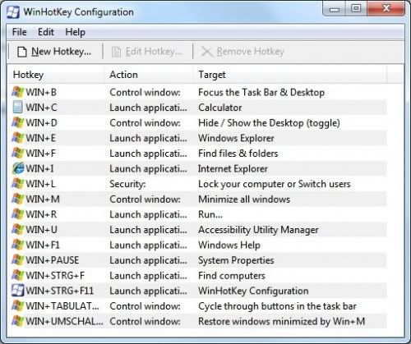Viewport: 411px width, 344px height.
Task: Click the New Hotkey page icon
Action: click(x=22, y=52)
